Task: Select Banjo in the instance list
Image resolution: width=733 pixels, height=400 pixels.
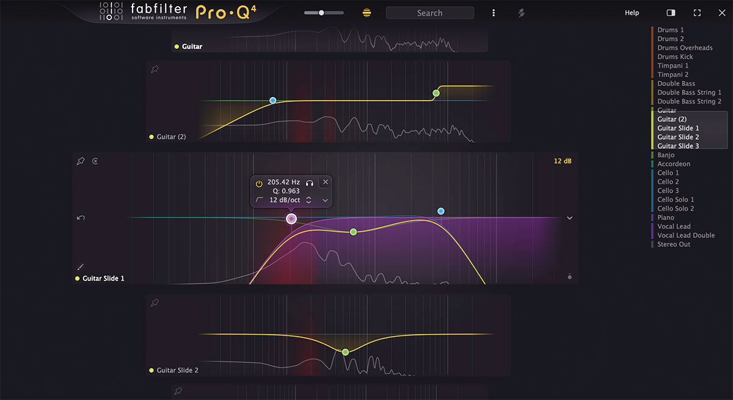Action: [x=666, y=155]
